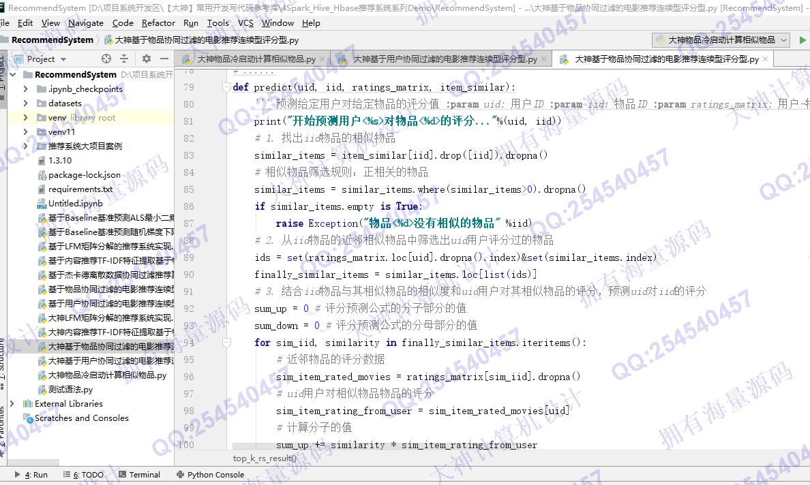Select 基于内容推荐TF-IDF file in tree
This screenshot has height=485, width=810.
coord(111,261)
